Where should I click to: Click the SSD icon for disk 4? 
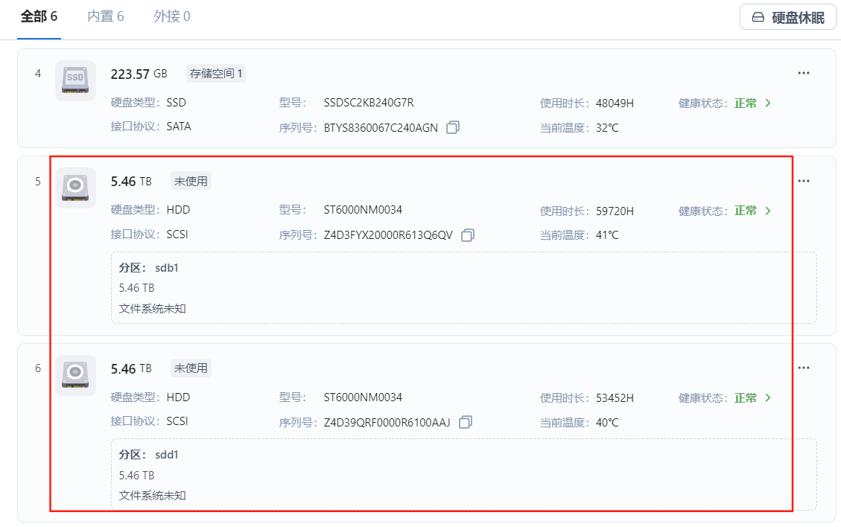75,80
